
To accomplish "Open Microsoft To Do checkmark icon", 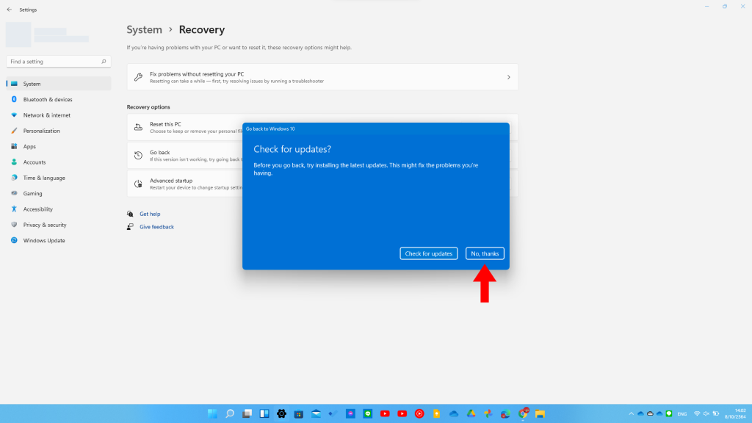I will (x=333, y=413).
